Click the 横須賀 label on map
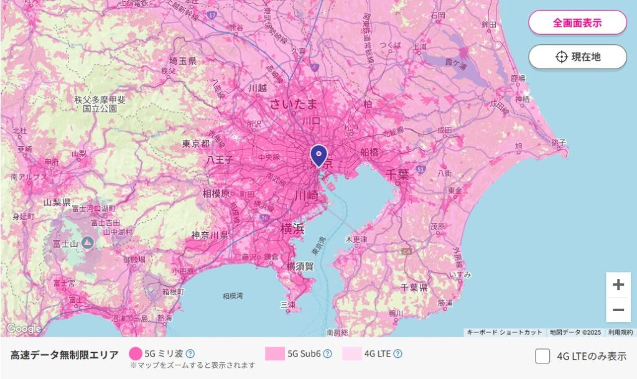 [300, 266]
